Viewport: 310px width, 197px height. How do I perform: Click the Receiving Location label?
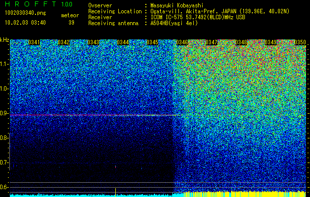pyautogui.click(x=115, y=11)
